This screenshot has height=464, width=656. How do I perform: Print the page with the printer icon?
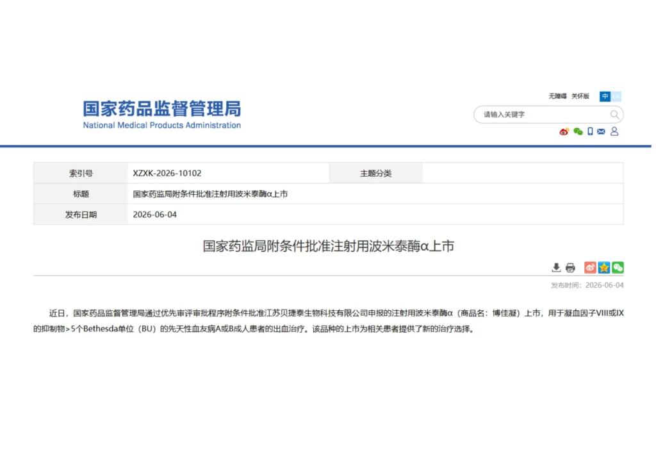pos(570,268)
